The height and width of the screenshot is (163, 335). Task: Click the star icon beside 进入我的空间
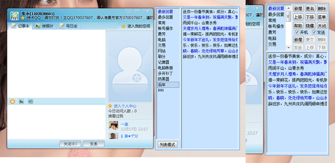pos(123,26)
